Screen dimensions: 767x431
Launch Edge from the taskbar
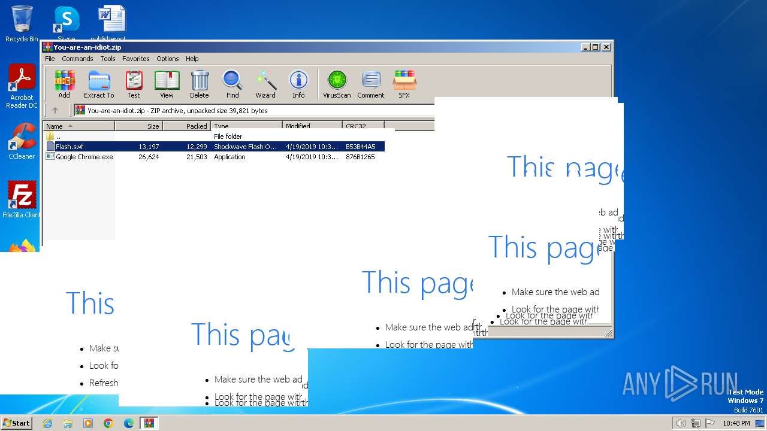coord(129,423)
